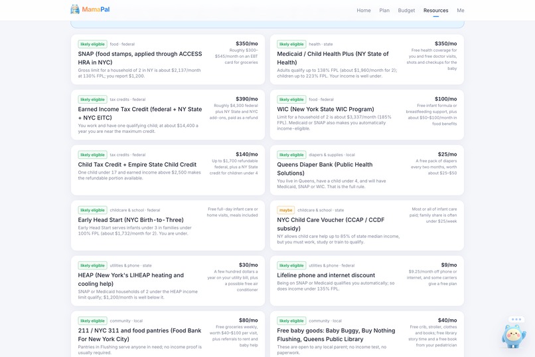535x357 pixels.
Task: Open HEAP heating and cooling help card
Action: click(168, 281)
